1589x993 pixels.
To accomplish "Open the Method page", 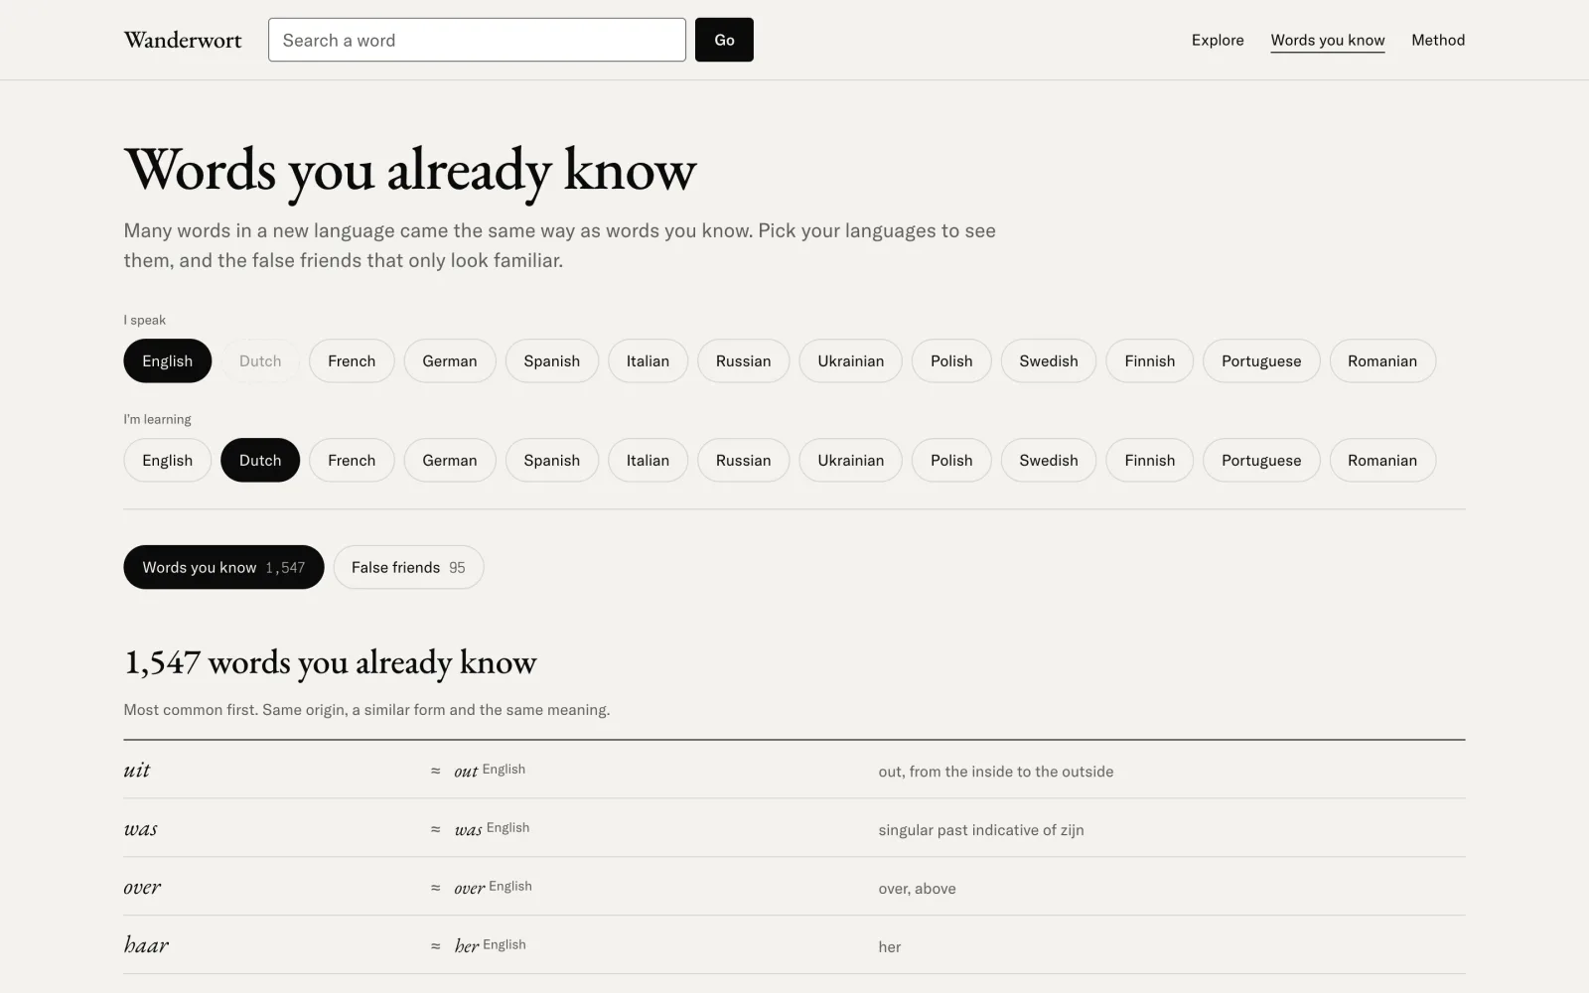I will click(x=1438, y=40).
